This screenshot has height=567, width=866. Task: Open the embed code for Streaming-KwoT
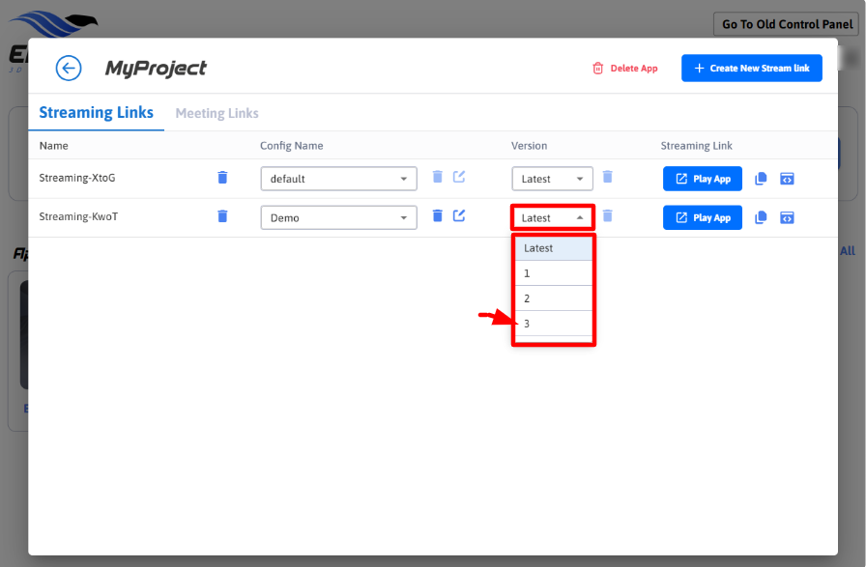click(x=787, y=217)
